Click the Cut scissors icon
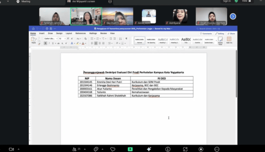This screenshot has width=265, height=152. pyautogui.click(x=39, y=38)
